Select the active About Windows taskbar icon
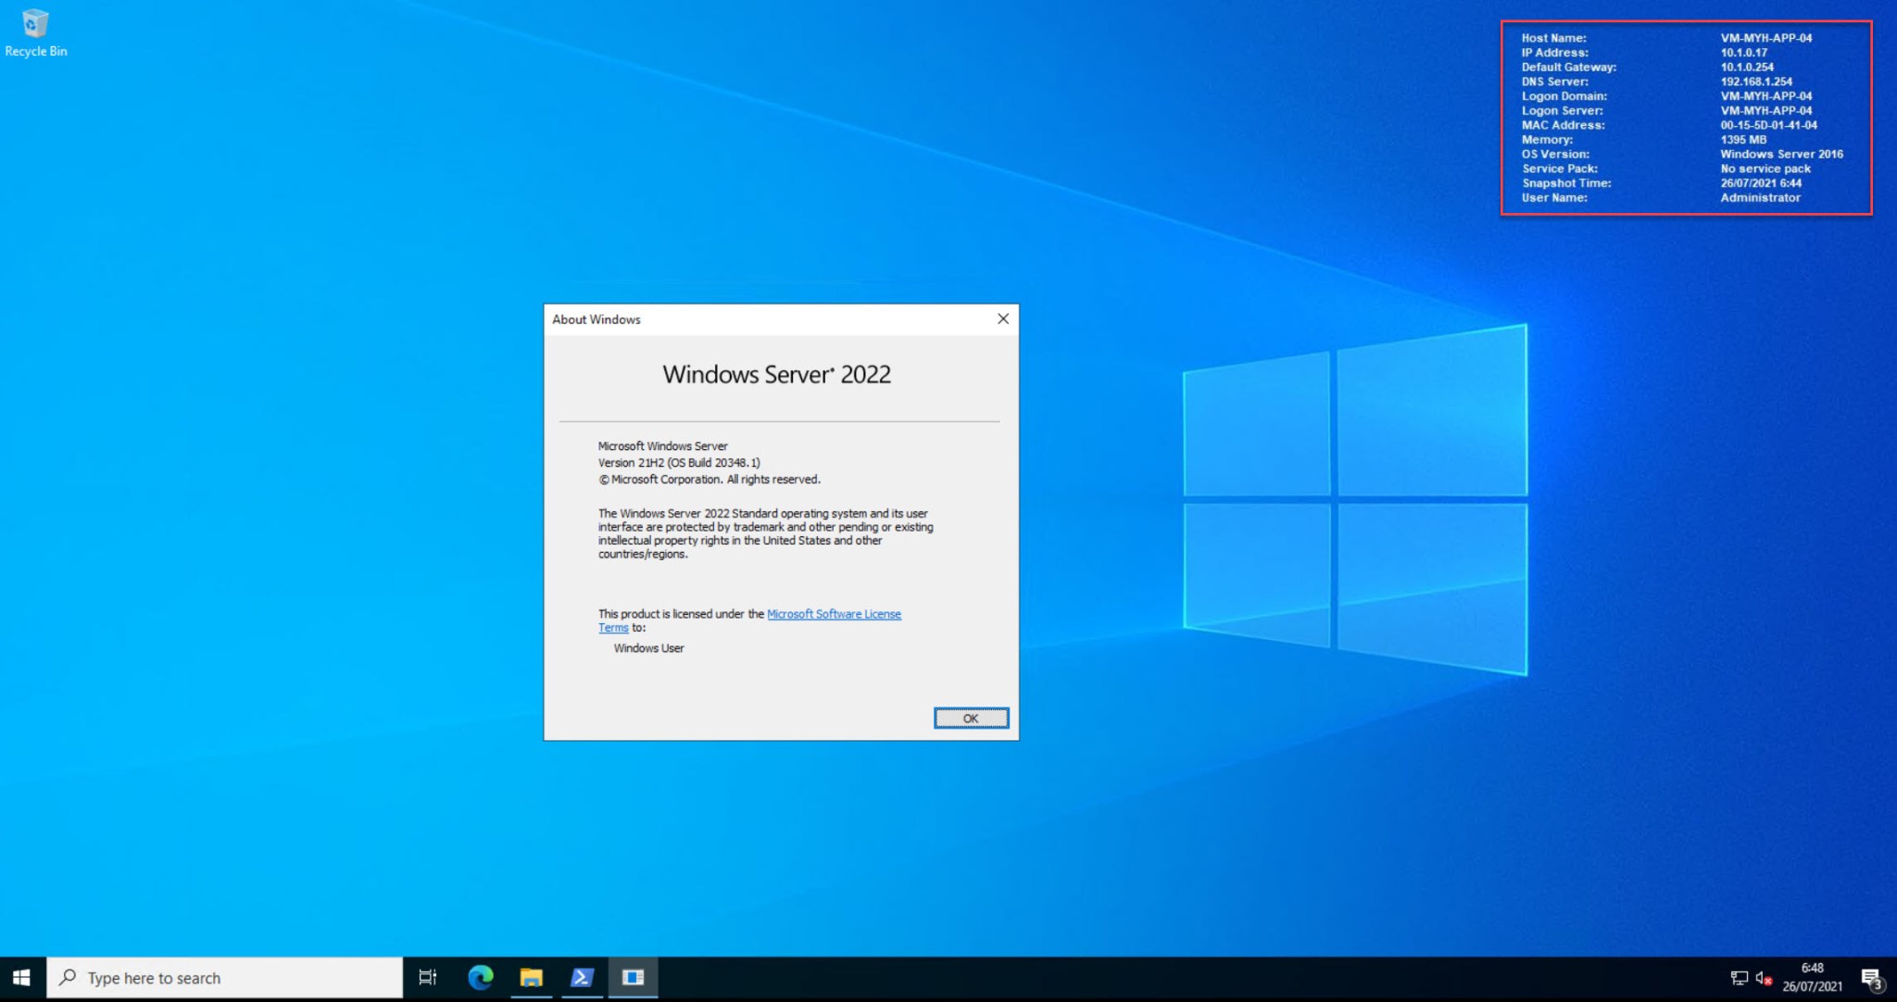Image resolution: width=1897 pixels, height=1002 pixels. tap(634, 977)
